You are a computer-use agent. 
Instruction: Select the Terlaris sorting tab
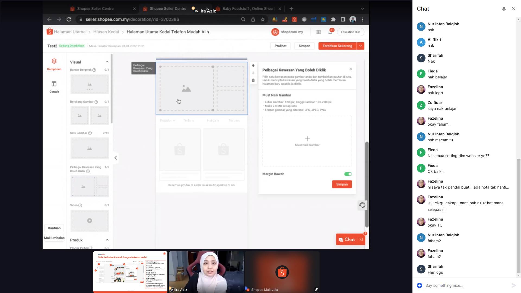pyautogui.click(x=189, y=120)
